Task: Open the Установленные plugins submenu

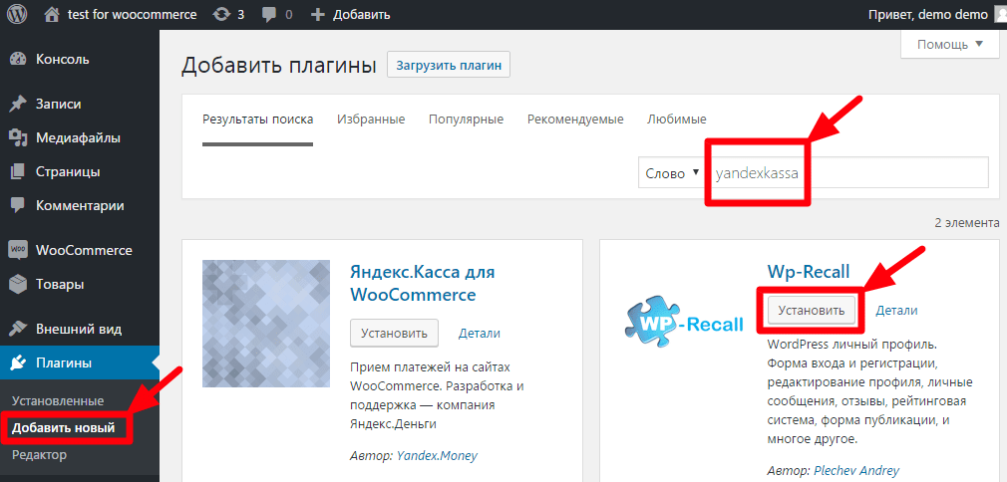Action: (x=58, y=401)
